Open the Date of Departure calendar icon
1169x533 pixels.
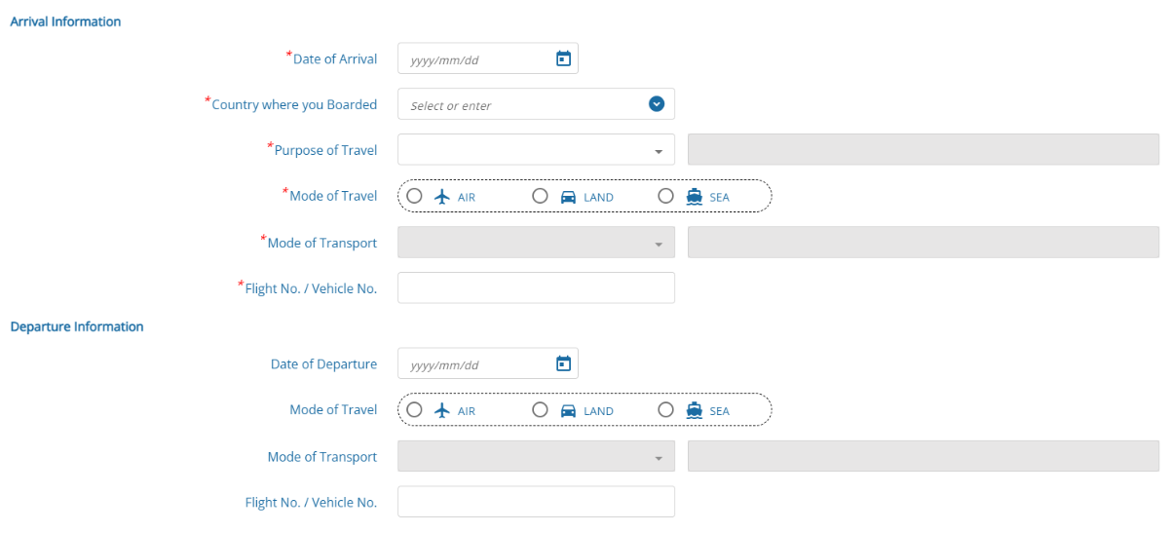562,363
